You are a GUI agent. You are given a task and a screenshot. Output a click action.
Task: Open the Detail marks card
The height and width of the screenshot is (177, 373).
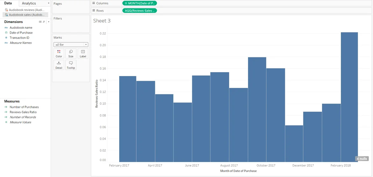tap(59, 65)
